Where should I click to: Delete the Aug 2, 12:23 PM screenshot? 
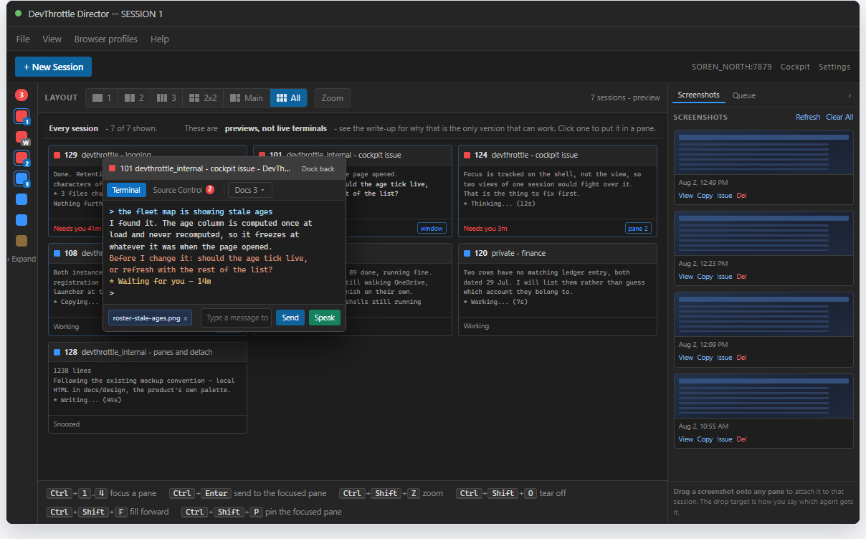741,276
